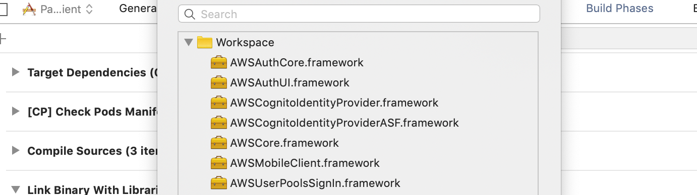Click the magnifying glass search icon
This screenshot has height=195, width=697.
tap(190, 14)
